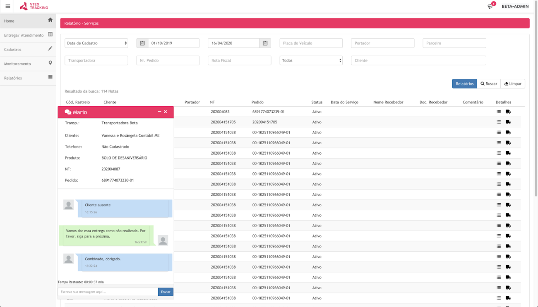
Task: Click truck icon for NF 202004151705
Action: click(x=508, y=122)
